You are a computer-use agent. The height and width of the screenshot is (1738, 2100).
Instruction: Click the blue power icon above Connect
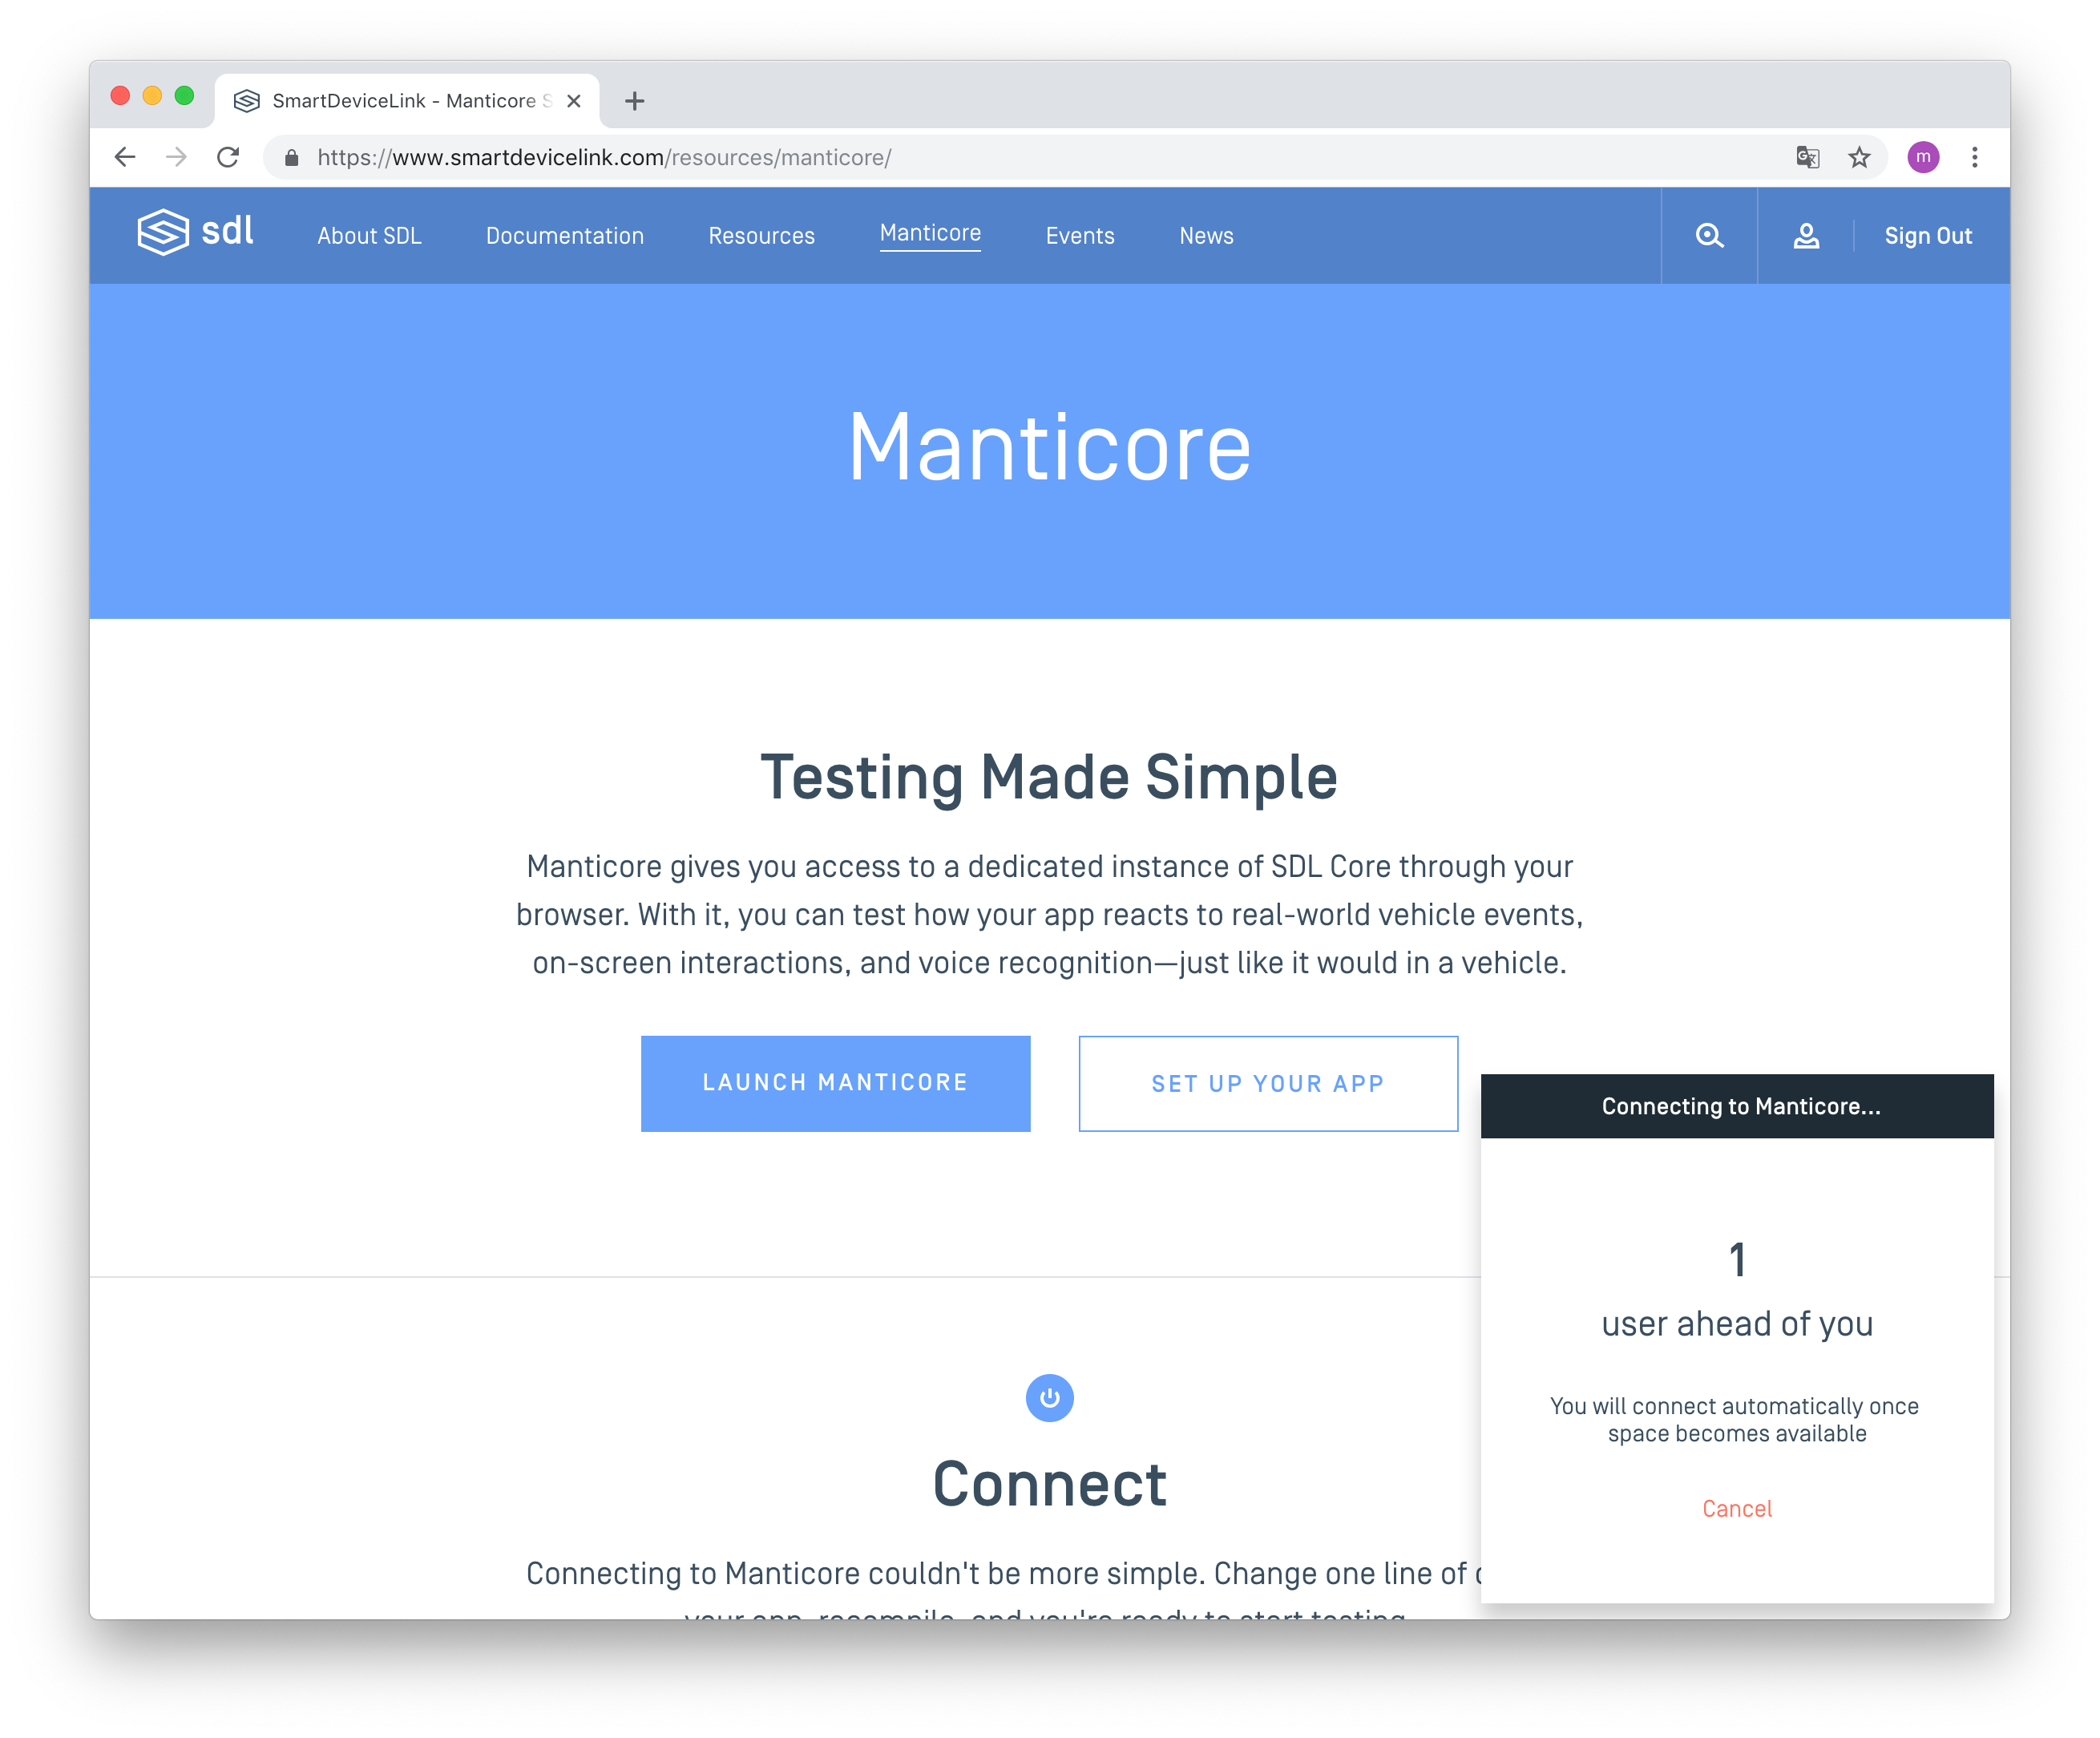(x=1049, y=1397)
